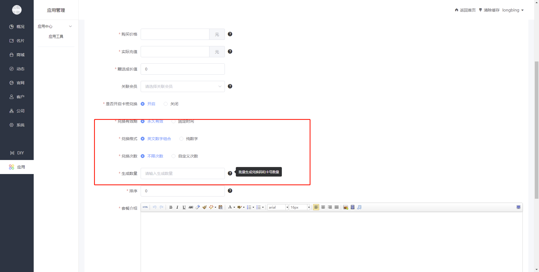Click the 生成数量 input field
This screenshot has height=272, width=539.
183,173
